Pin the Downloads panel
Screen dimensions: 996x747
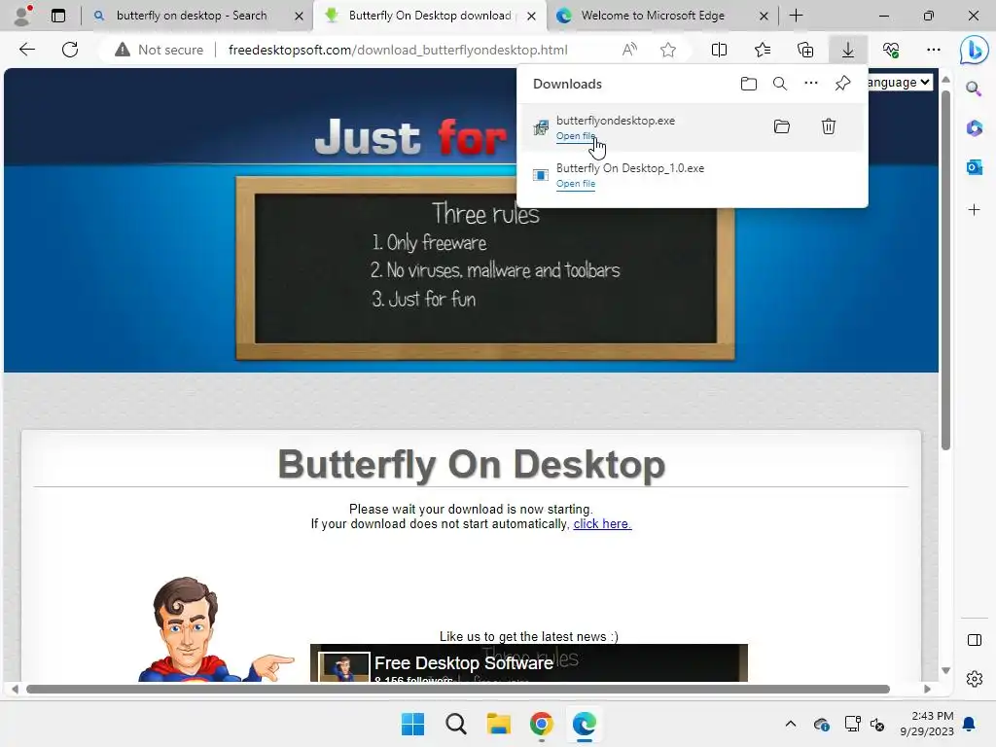tap(842, 84)
